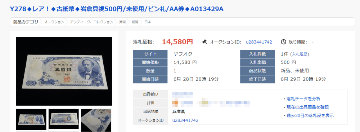The image size is (360, 132).
Task: Open the アンティーク、コレクション breadcrumb
Action: pyautogui.click(x=91, y=22)
